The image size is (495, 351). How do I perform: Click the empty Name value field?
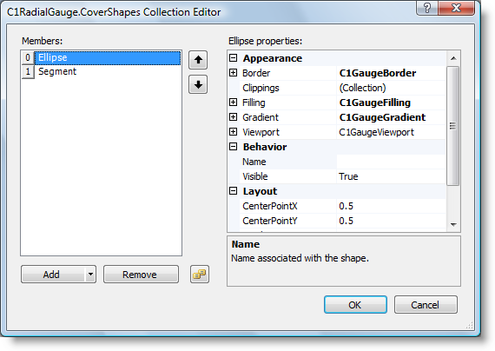(x=392, y=162)
